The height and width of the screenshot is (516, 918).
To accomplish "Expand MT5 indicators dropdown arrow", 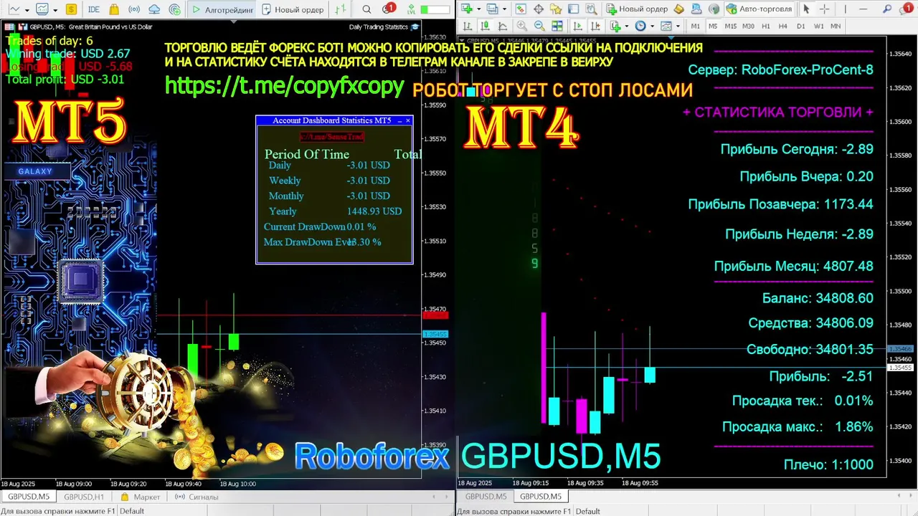I will [55, 10].
